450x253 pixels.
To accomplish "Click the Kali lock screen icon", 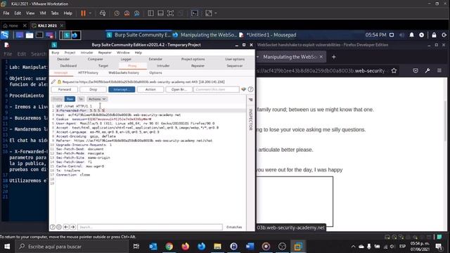I will pos(434,34).
